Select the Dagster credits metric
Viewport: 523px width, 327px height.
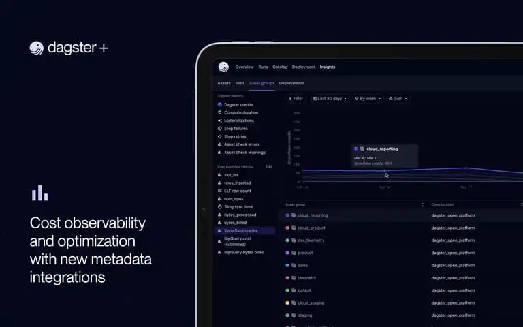[x=235, y=104]
